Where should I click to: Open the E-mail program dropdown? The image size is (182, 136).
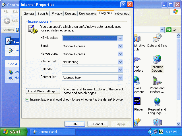click(120, 46)
